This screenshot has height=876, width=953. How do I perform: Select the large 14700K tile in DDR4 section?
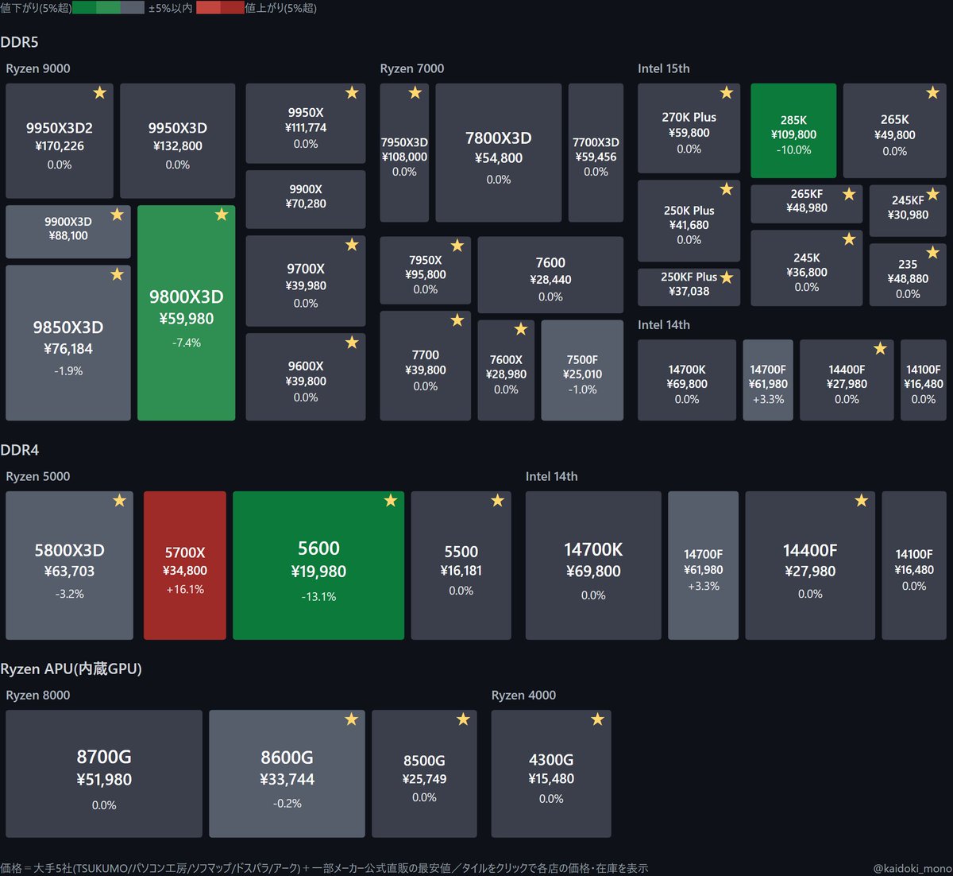593,565
